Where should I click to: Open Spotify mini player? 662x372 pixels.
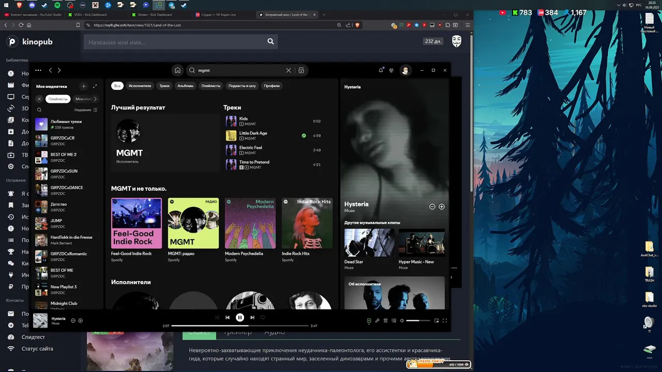tap(437, 321)
